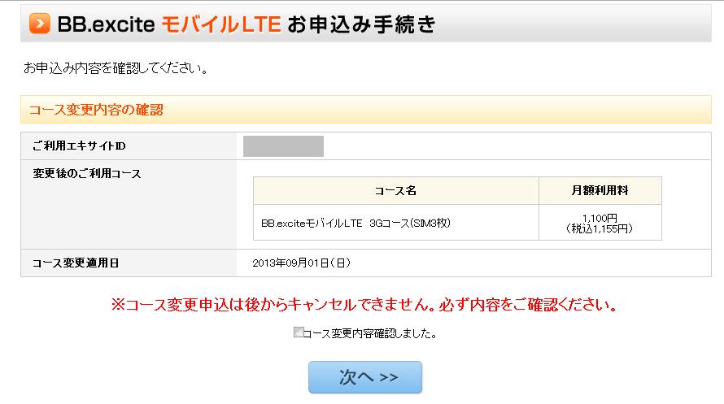Check the コース変更内容確認しました checkbox
Image resolution: width=724 pixels, height=404 pixels.
pyautogui.click(x=299, y=332)
